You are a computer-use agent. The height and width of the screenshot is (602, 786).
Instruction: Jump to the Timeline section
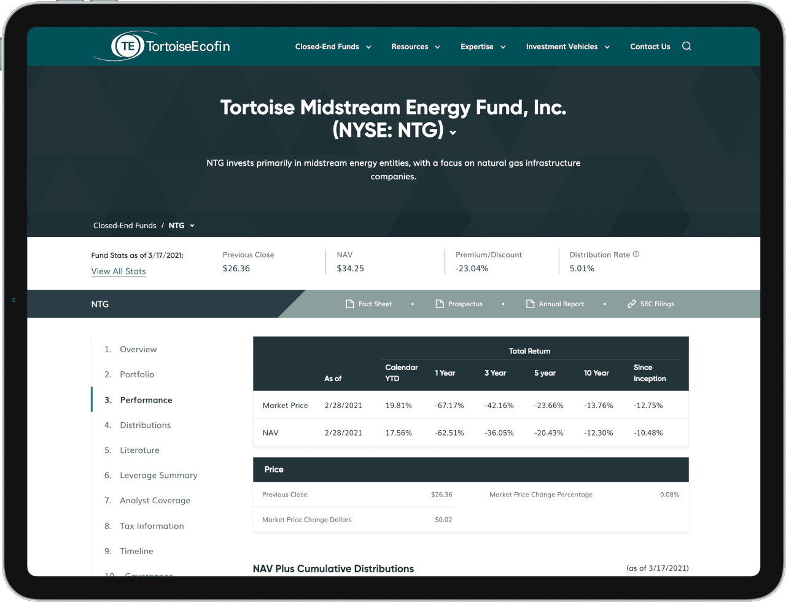(x=136, y=551)
